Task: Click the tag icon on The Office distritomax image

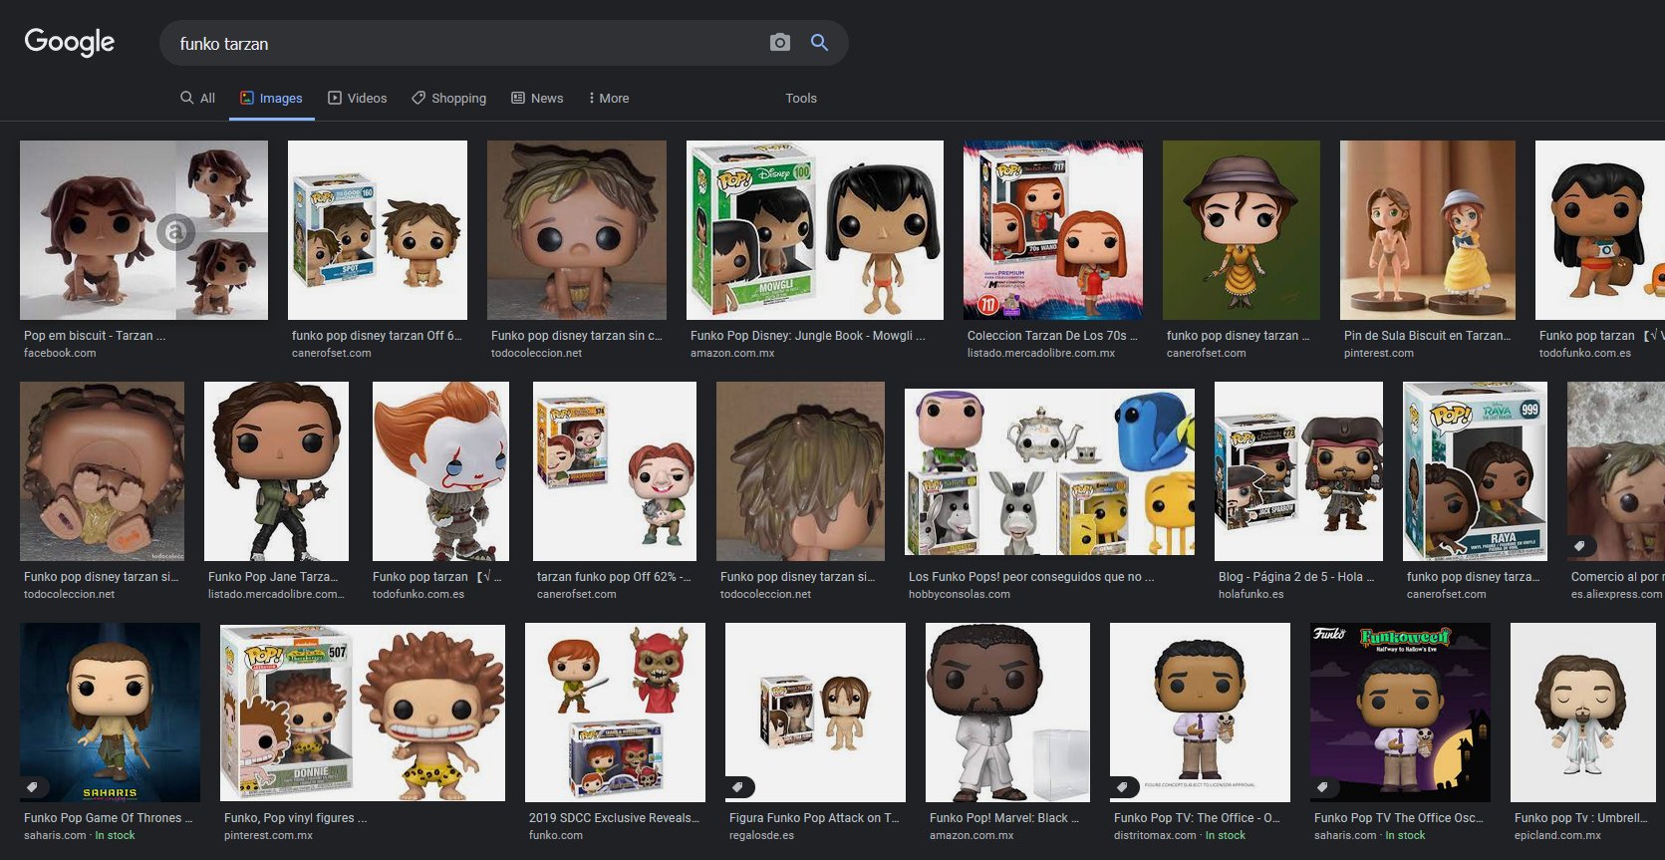Action: coord(1123,787)
